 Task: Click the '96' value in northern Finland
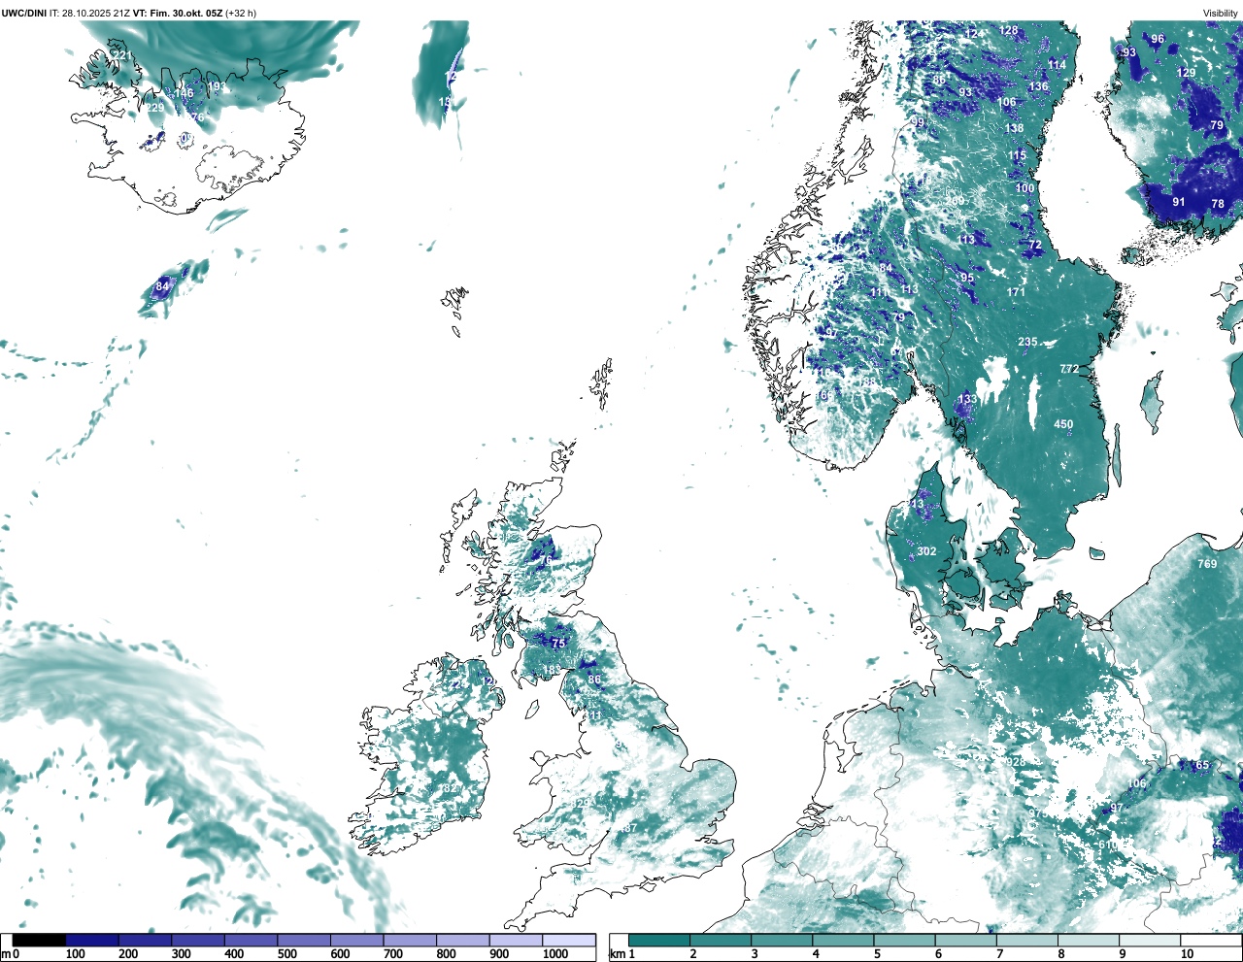pos(1158,39)
